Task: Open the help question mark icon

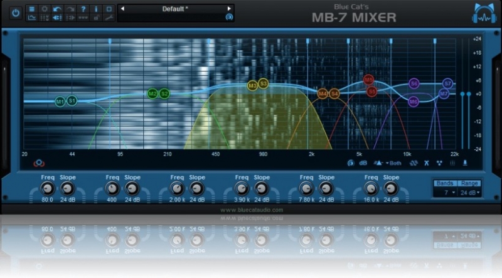Action: [83, 9]
